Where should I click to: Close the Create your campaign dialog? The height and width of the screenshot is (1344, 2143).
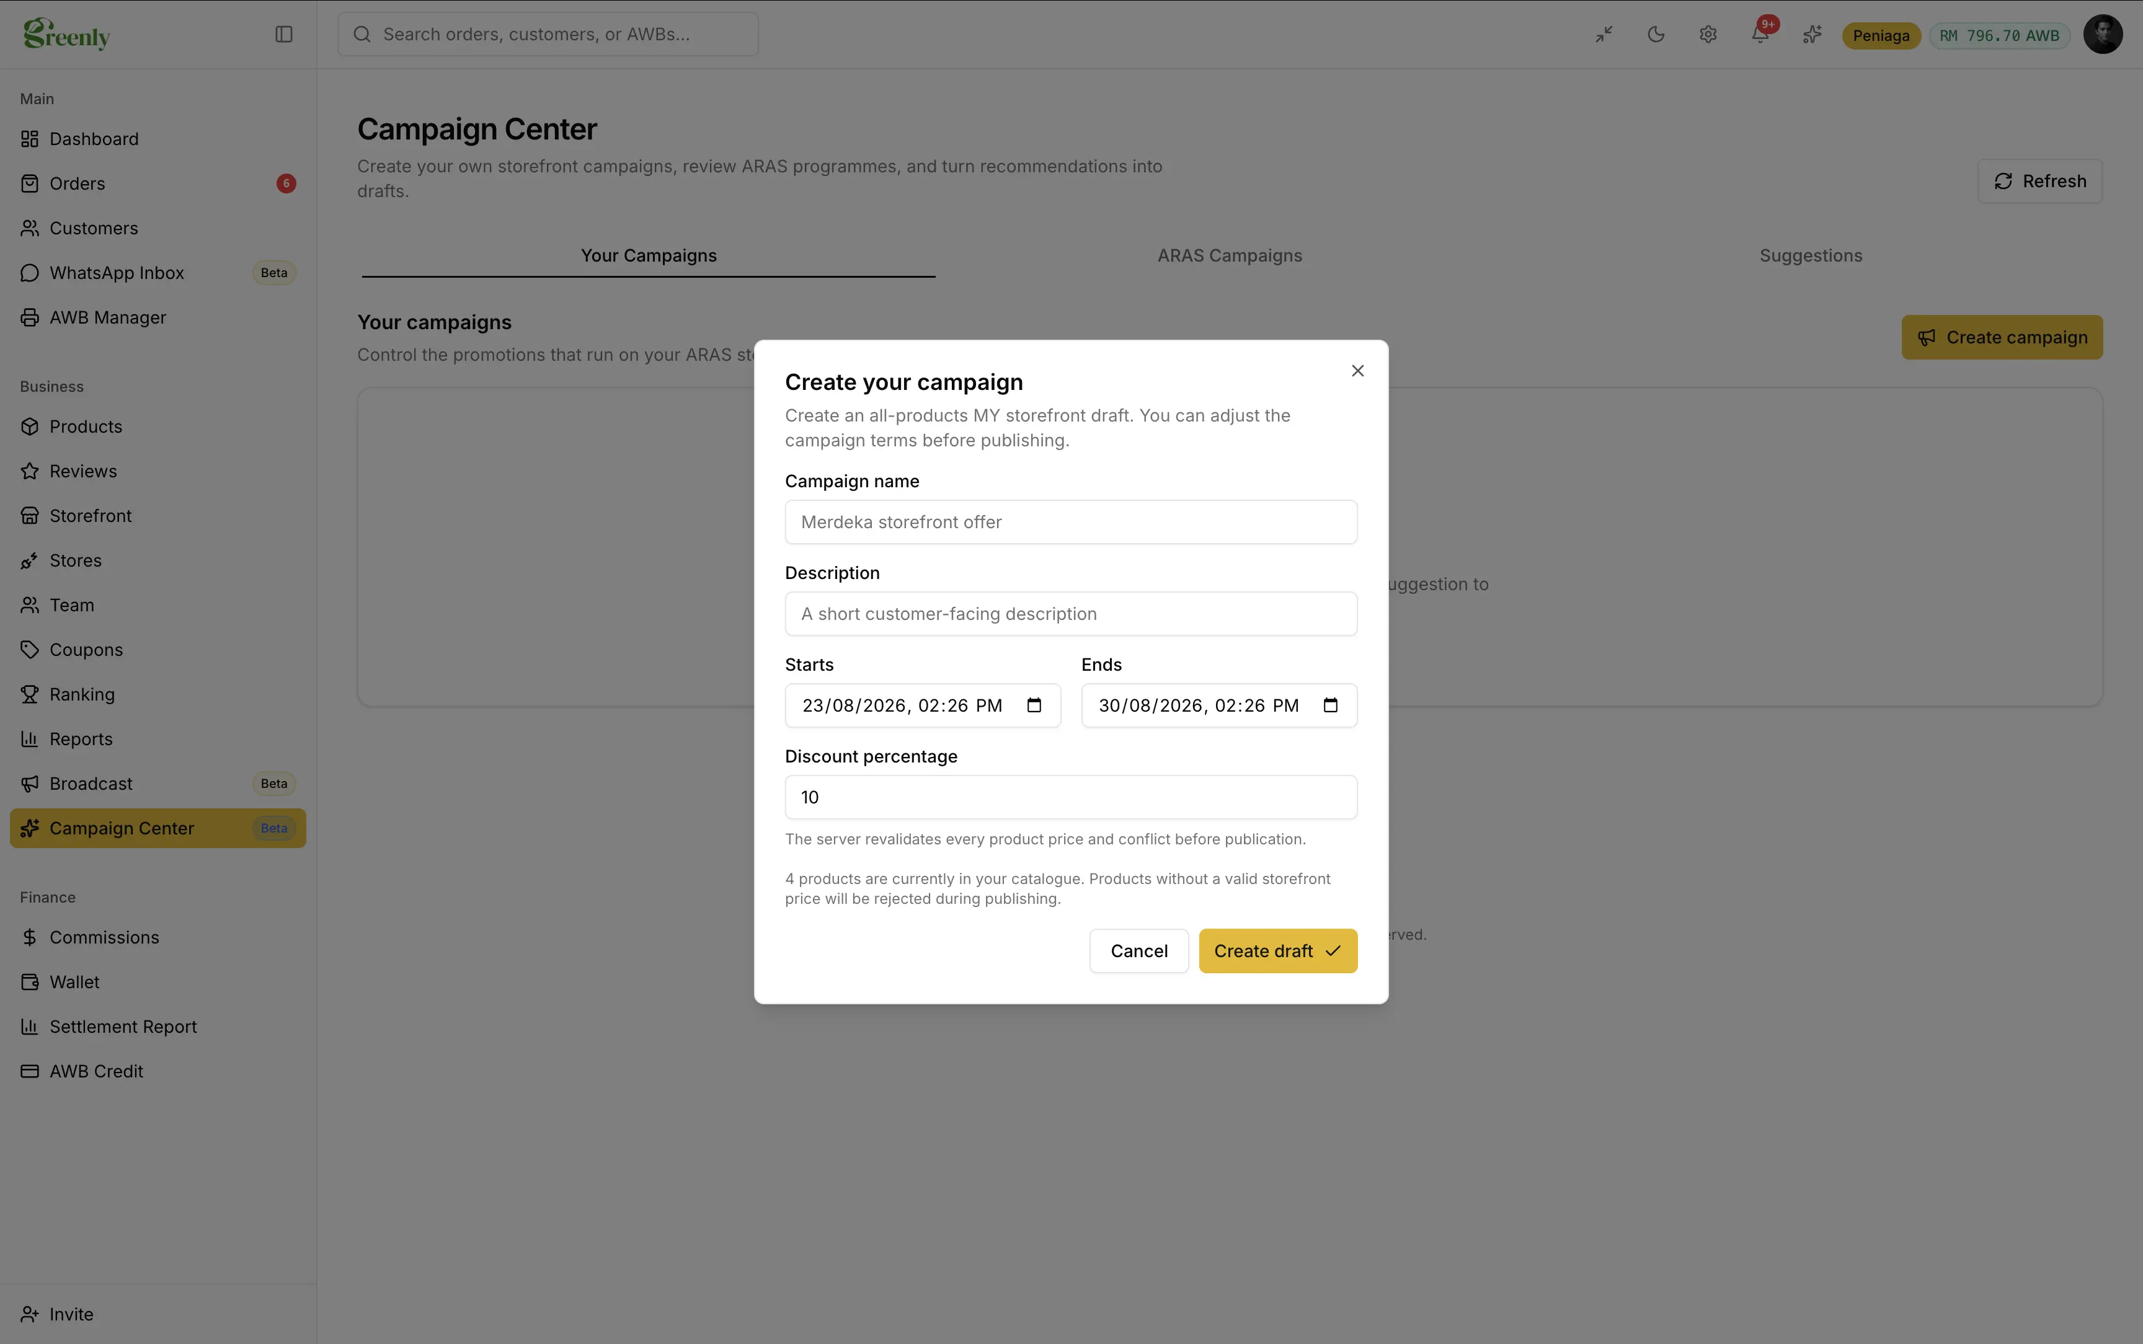[1357, 371]
